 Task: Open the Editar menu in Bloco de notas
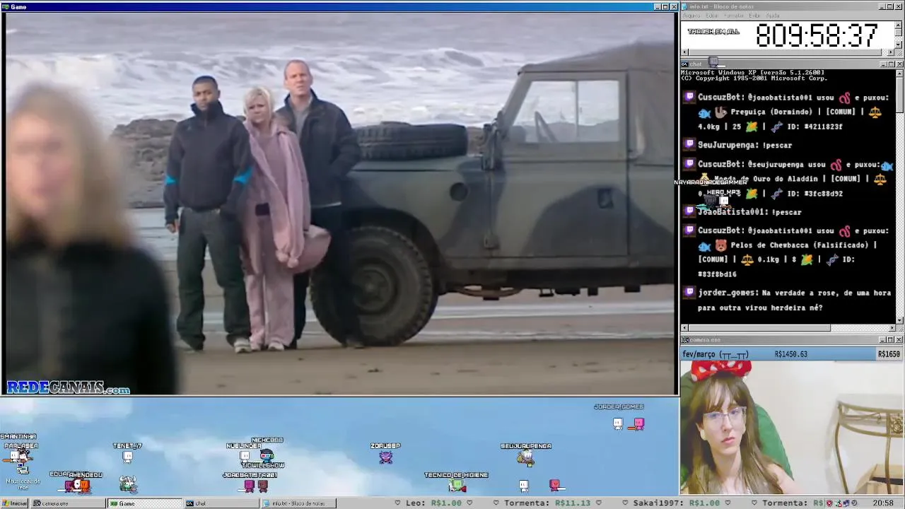[x=711, y=16]
